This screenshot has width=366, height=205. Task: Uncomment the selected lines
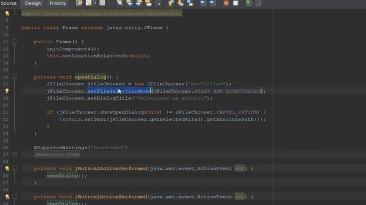(258, 3)
